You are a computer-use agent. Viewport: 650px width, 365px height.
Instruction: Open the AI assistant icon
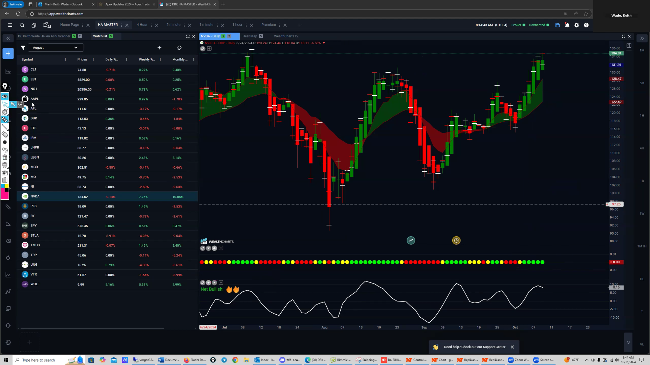point(47,25)
